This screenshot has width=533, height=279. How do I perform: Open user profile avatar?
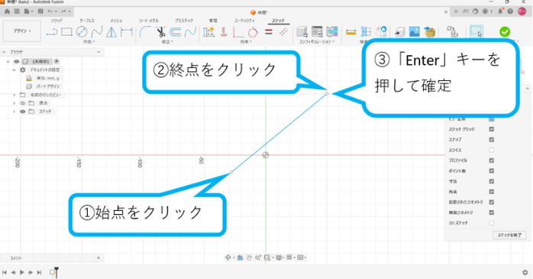(522, 11)
